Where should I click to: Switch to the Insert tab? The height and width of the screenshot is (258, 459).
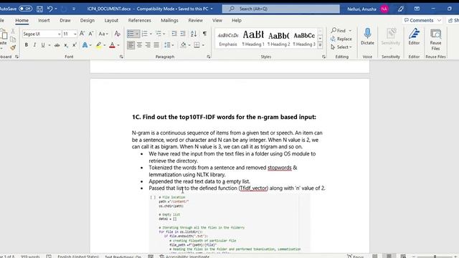(x=44, y=21)
